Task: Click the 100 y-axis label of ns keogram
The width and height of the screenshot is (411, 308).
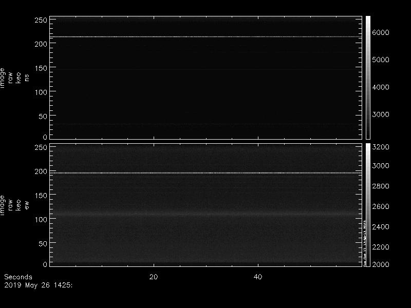Action: (x=41, y=92)
